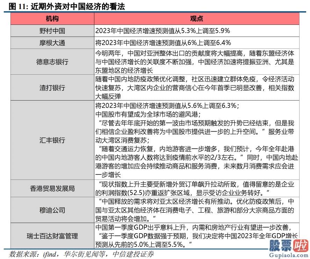Image resolution: width=310 pixels, height=259 pixels.
Task: Click the text '从5.3%上调至5.9%' in Nomura row
Action: 202,31
